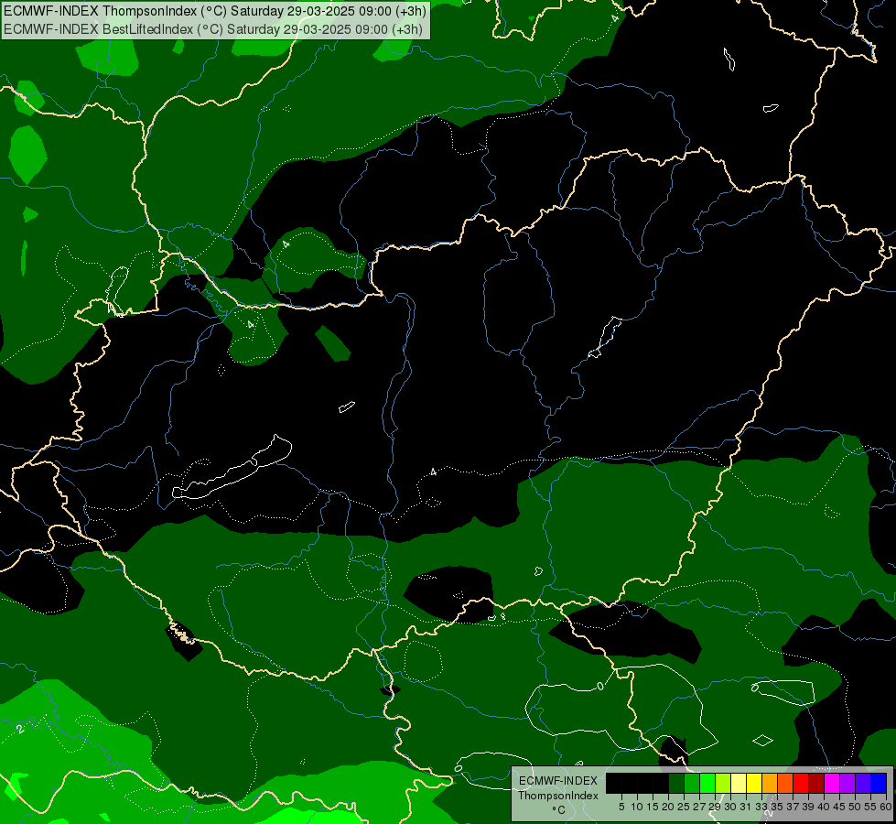
Task: Click the ThompsonIndex title line at top
Action: [215, 11]
